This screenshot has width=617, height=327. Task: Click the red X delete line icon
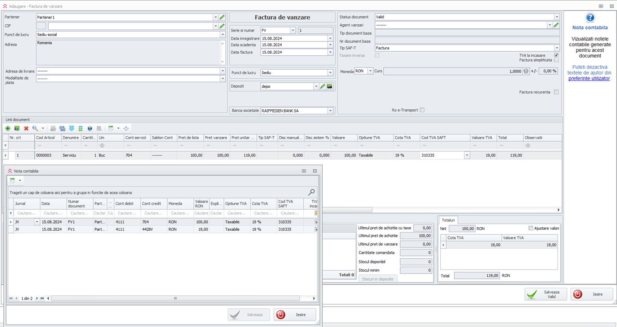(x=26, y=129)
